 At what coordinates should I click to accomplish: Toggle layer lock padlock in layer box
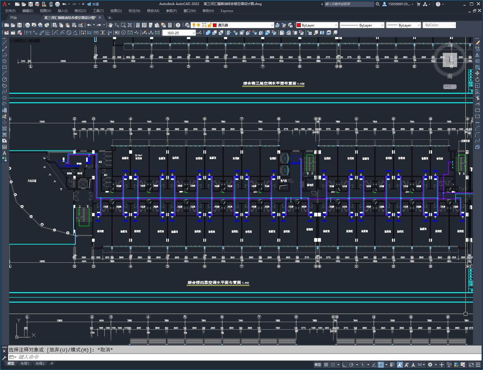(210, 25)
